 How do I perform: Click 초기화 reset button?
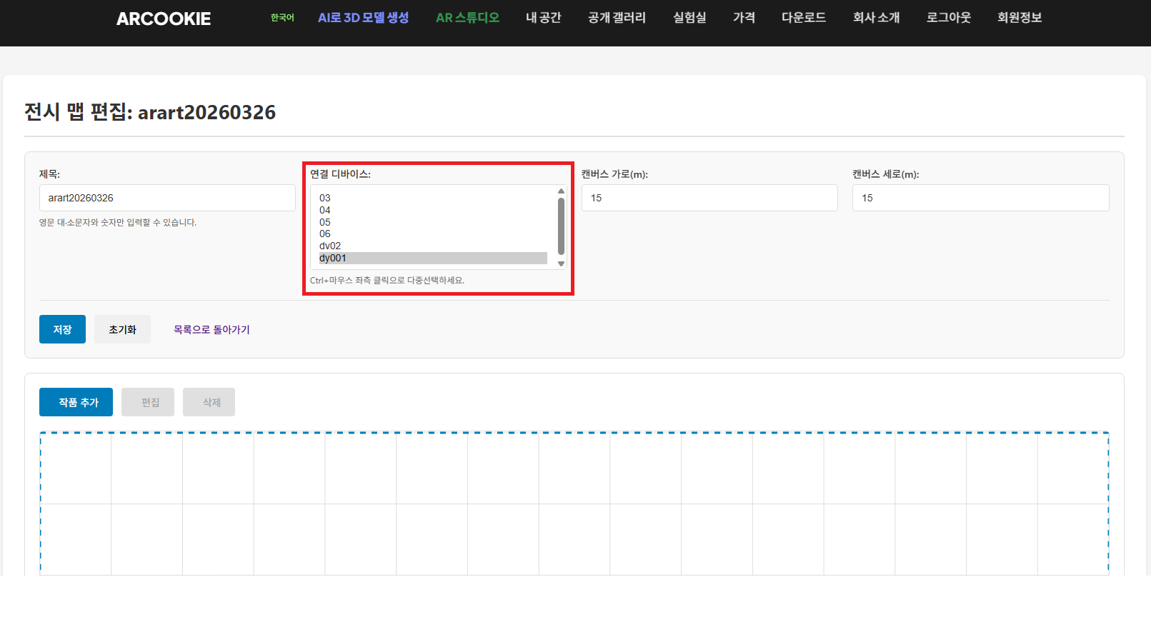(x=122, y=329)
